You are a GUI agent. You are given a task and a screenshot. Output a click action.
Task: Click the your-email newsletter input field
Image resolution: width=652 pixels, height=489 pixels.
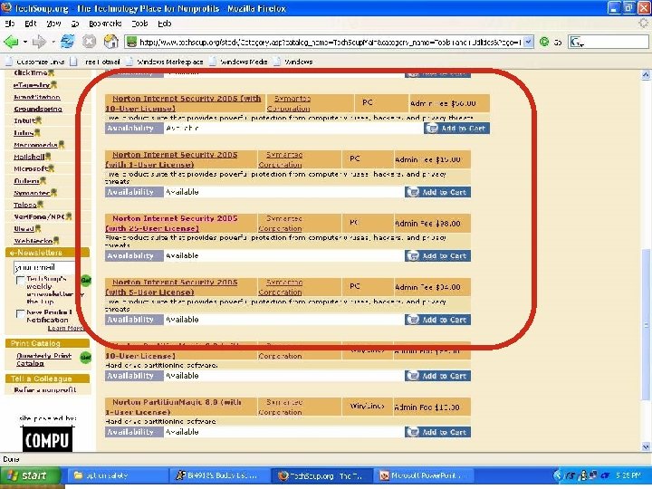(44, 267)
